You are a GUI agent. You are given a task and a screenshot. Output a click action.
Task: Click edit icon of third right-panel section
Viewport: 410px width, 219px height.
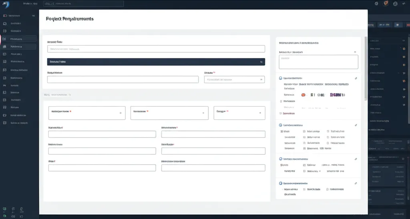pyautogui.click(x=356, y=159)
